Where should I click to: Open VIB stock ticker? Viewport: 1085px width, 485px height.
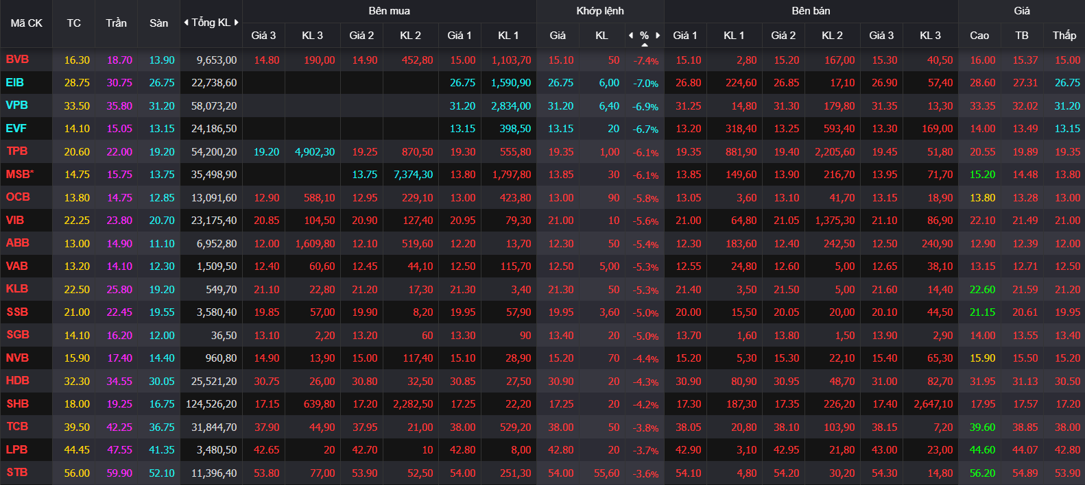click(14, 220)
